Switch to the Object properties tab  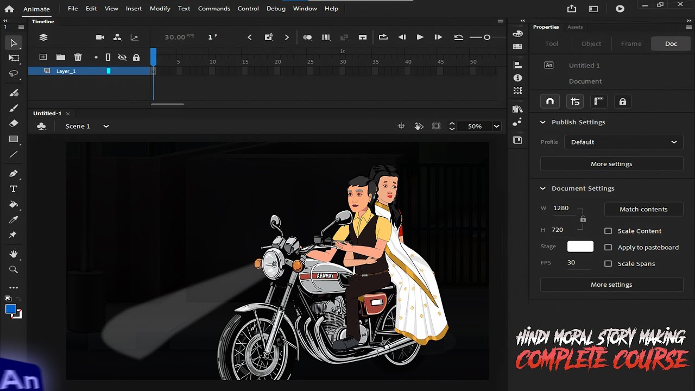(591, 43)
